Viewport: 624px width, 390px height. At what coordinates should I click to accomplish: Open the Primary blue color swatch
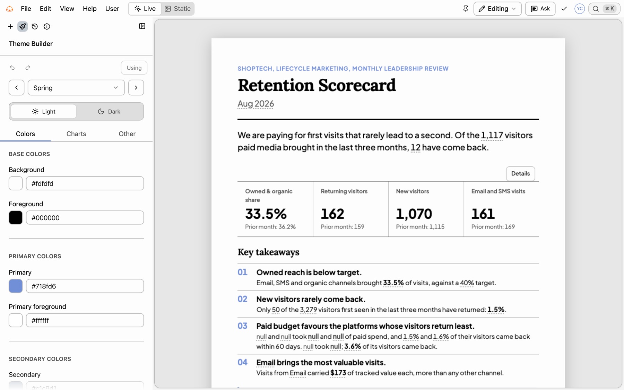16,286
